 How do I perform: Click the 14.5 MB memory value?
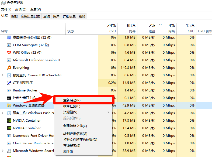[129, 83]
